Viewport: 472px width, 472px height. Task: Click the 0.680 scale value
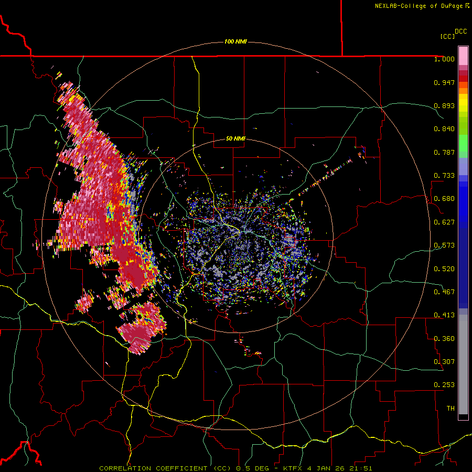[x=444, y=199]
